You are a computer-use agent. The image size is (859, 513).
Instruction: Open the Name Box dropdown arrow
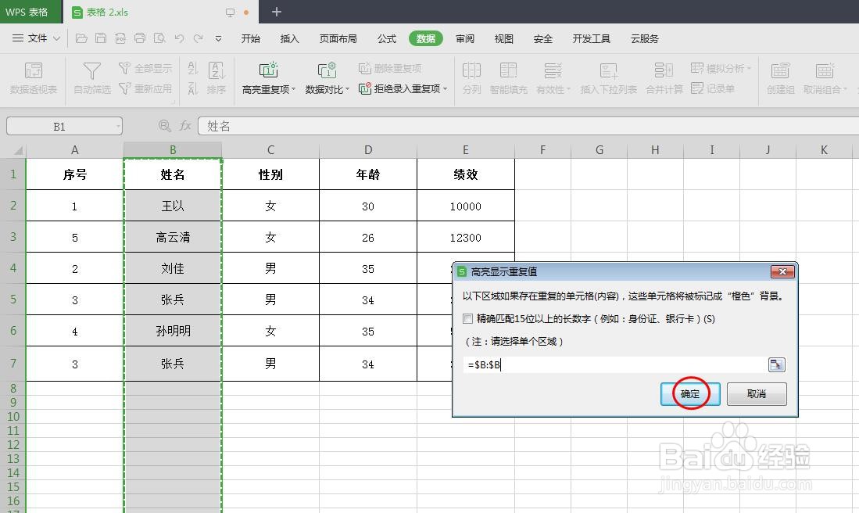119,125
